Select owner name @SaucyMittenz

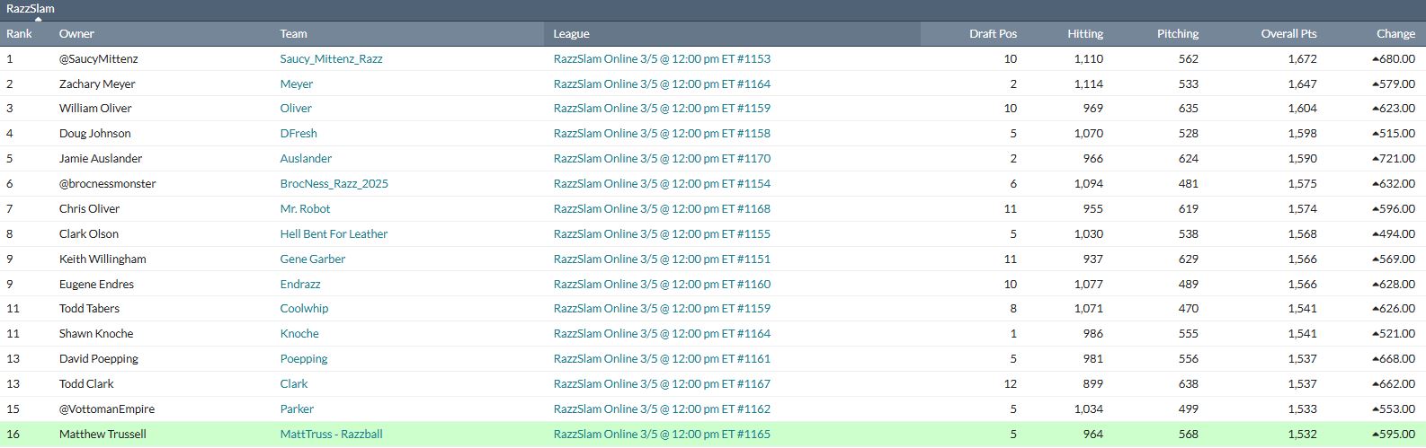click(x=99, y=58)
